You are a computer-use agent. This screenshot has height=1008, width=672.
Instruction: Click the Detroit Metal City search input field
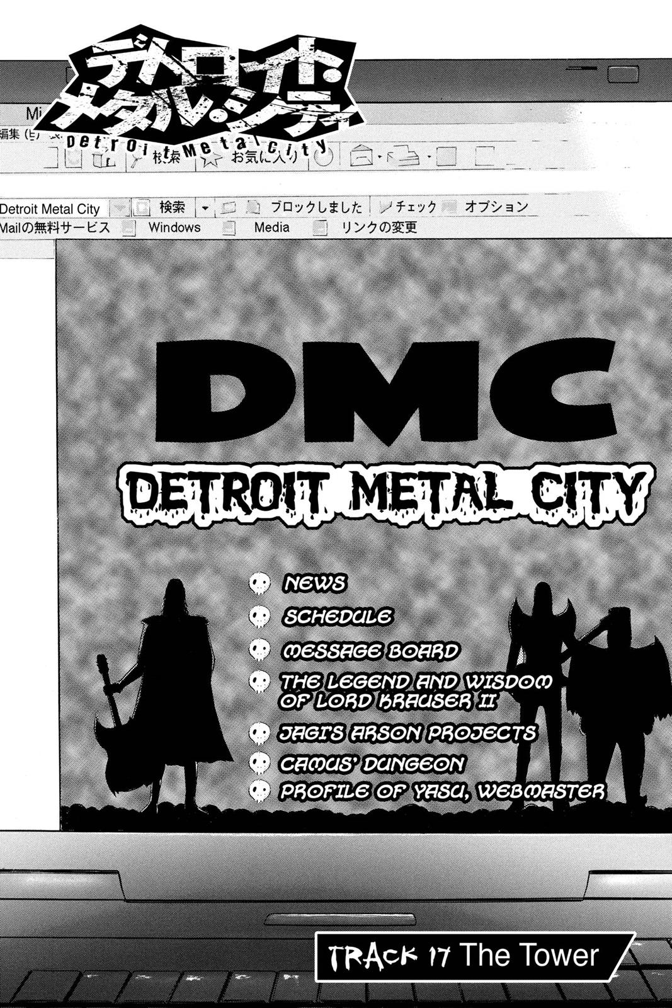tap(55, 209)
